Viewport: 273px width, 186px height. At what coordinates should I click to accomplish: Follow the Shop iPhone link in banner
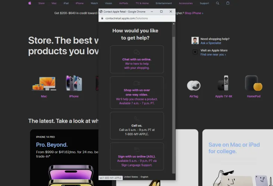click(x=194, y=13)
